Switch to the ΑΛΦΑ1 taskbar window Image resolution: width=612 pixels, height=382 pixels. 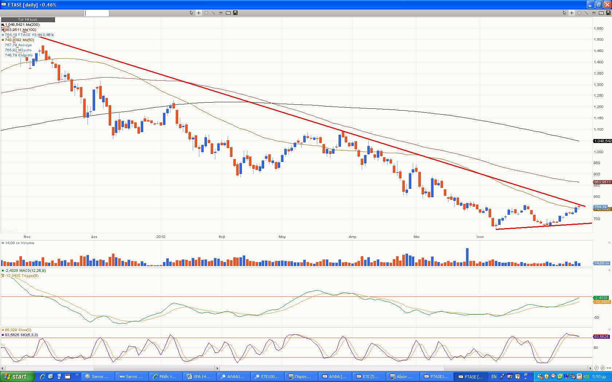234,377
